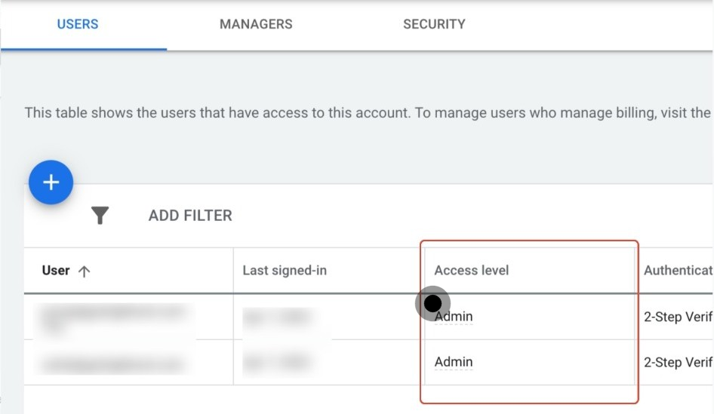Click the funnel filter icon
This screenshot has height=414, width=714.
[x=100, y=216]
